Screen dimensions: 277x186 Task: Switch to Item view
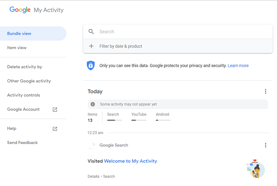[x=17, y=47]
